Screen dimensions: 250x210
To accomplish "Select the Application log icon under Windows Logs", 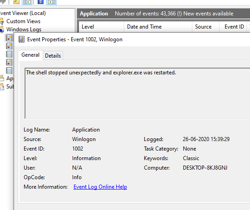I will (9, 38).
